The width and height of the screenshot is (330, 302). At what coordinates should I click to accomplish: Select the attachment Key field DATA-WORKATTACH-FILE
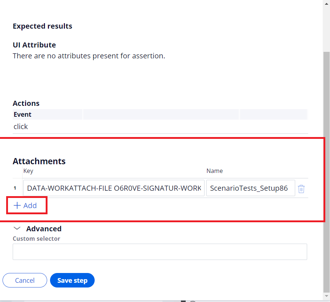pyautogui.click(x=114, y=188)
